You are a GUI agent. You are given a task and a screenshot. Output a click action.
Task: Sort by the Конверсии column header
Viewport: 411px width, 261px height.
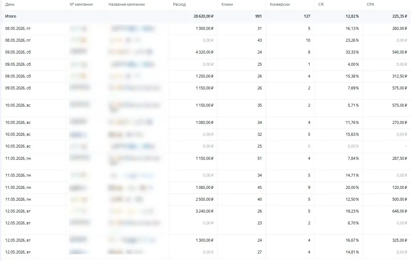(280, 4)
